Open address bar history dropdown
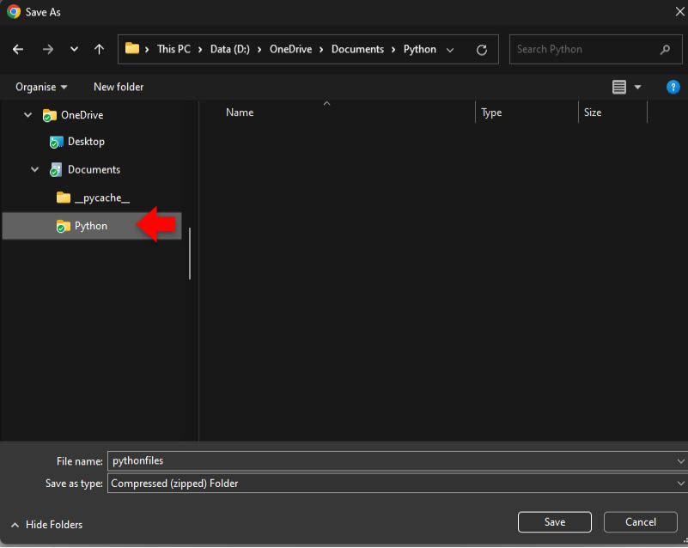 [x=450, y=50]
